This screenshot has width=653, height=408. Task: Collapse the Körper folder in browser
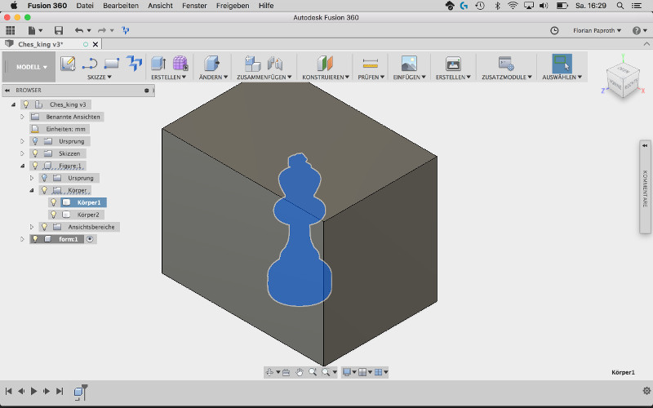pyautogui.click(x=32, y=190)
